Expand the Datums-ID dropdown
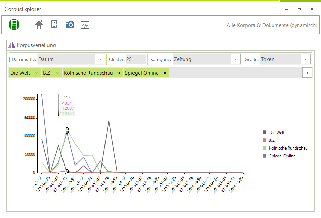This screenshot has height=218, width=321. point(100,59)
